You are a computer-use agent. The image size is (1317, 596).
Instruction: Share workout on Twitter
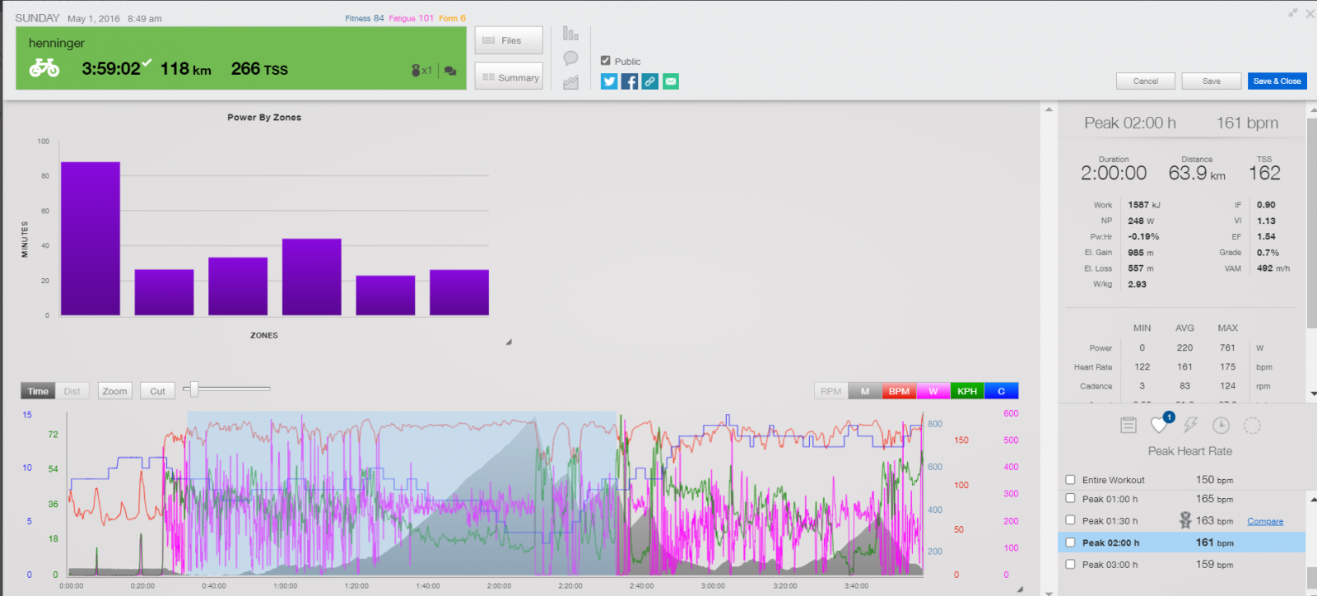(x=609, y=81)
